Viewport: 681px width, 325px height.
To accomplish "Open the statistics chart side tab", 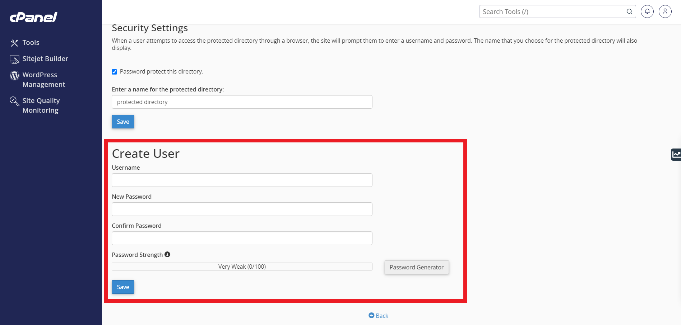I will pyautogui.click(x=676, y=154).
